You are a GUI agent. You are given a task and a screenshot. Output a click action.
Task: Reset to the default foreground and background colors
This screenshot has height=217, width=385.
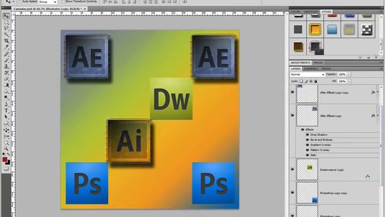pos(4,154)
